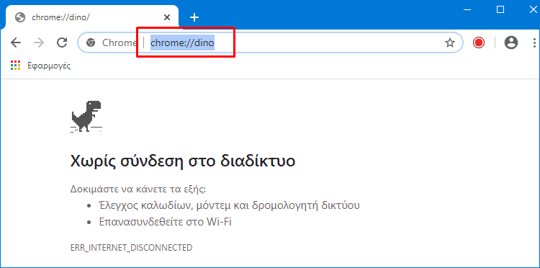540x268 pixels.
Task: Click the greyed-out forward arrow
Action: (x=39, y=43)
